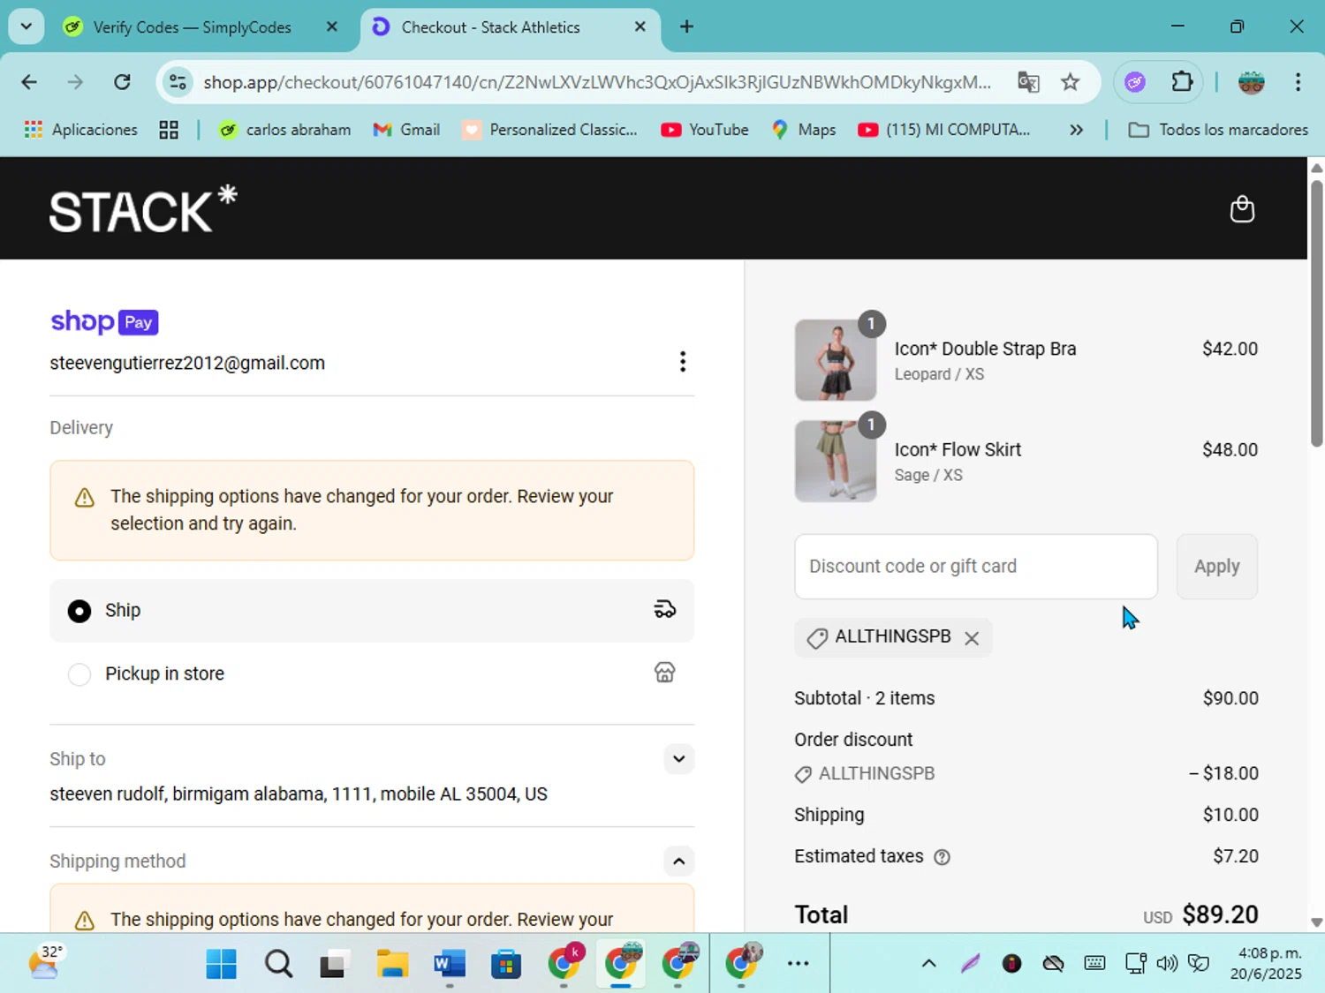Click taskbar weather widget

(x=48, y=962)
